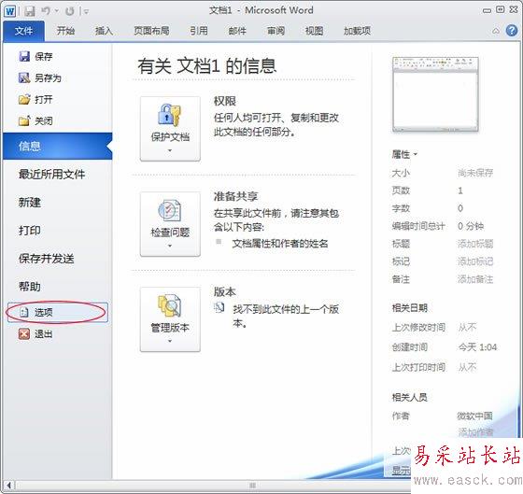
Task: Click the 尚未保存 size value
Action: [x=475, y=173]
